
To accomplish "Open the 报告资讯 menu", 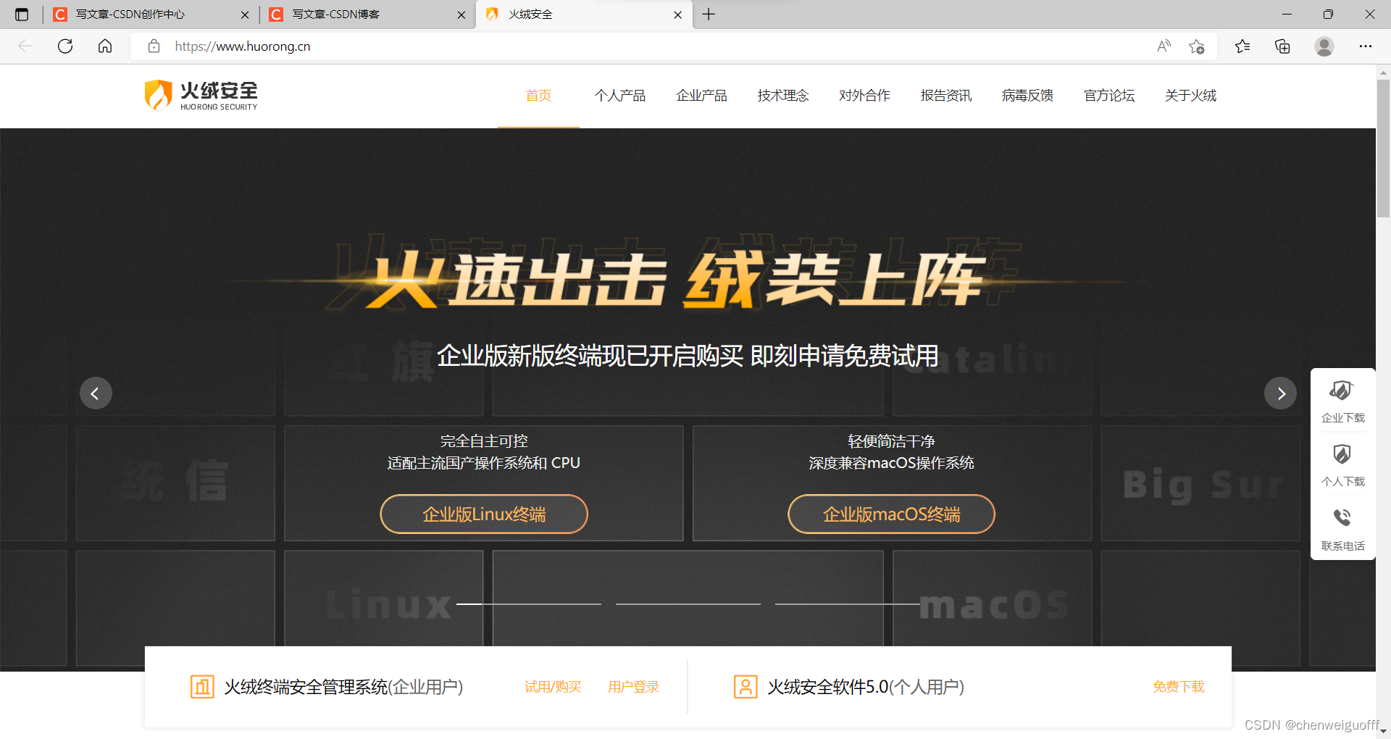I will [946, 96].
